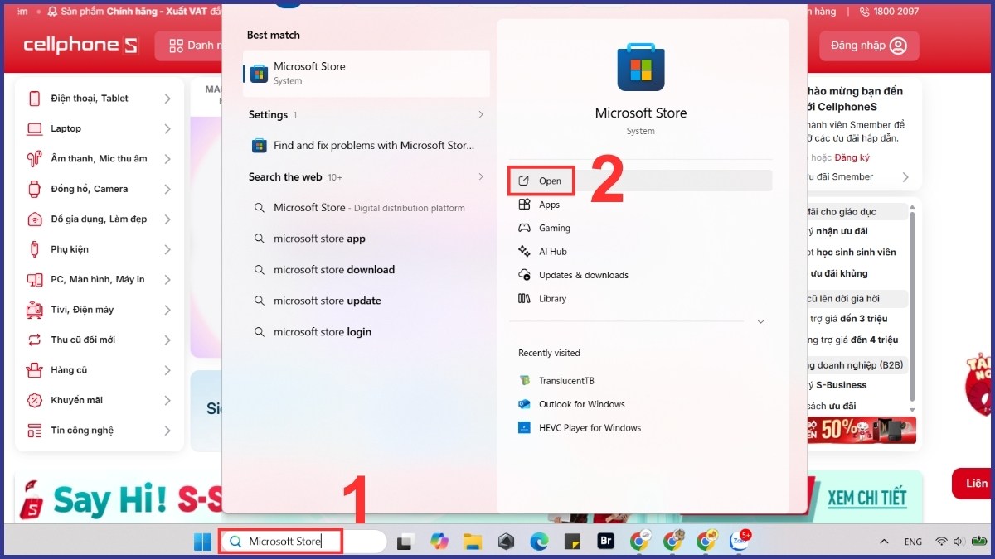Expand PC, Màn hình, Máy in chevron

click(167, 280)
